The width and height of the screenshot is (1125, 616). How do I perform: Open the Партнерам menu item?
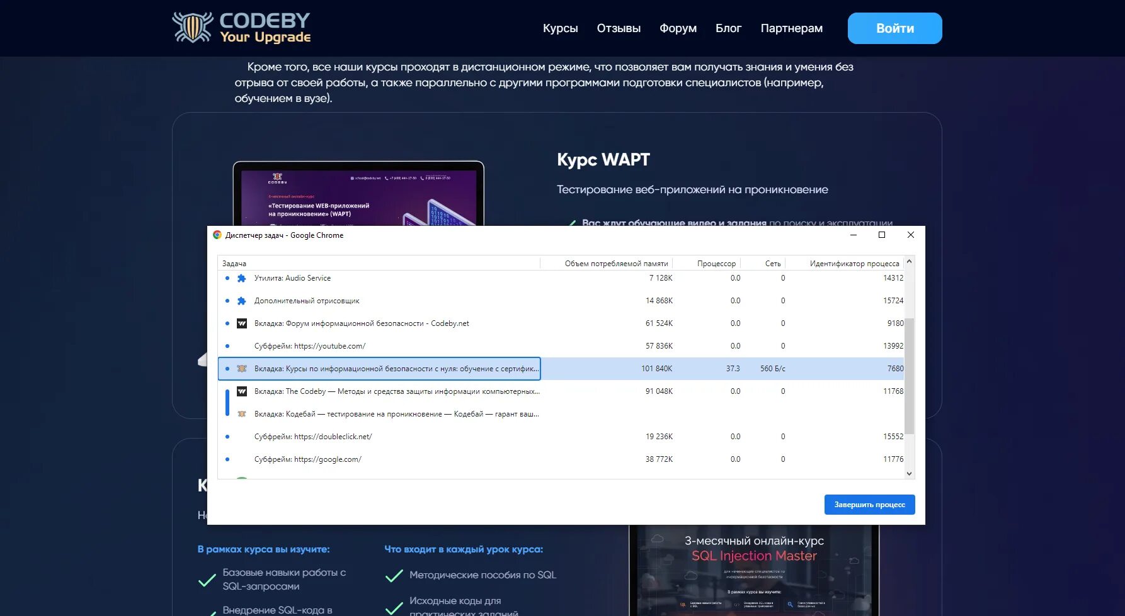pyautogui.click(x=792, y=28)
